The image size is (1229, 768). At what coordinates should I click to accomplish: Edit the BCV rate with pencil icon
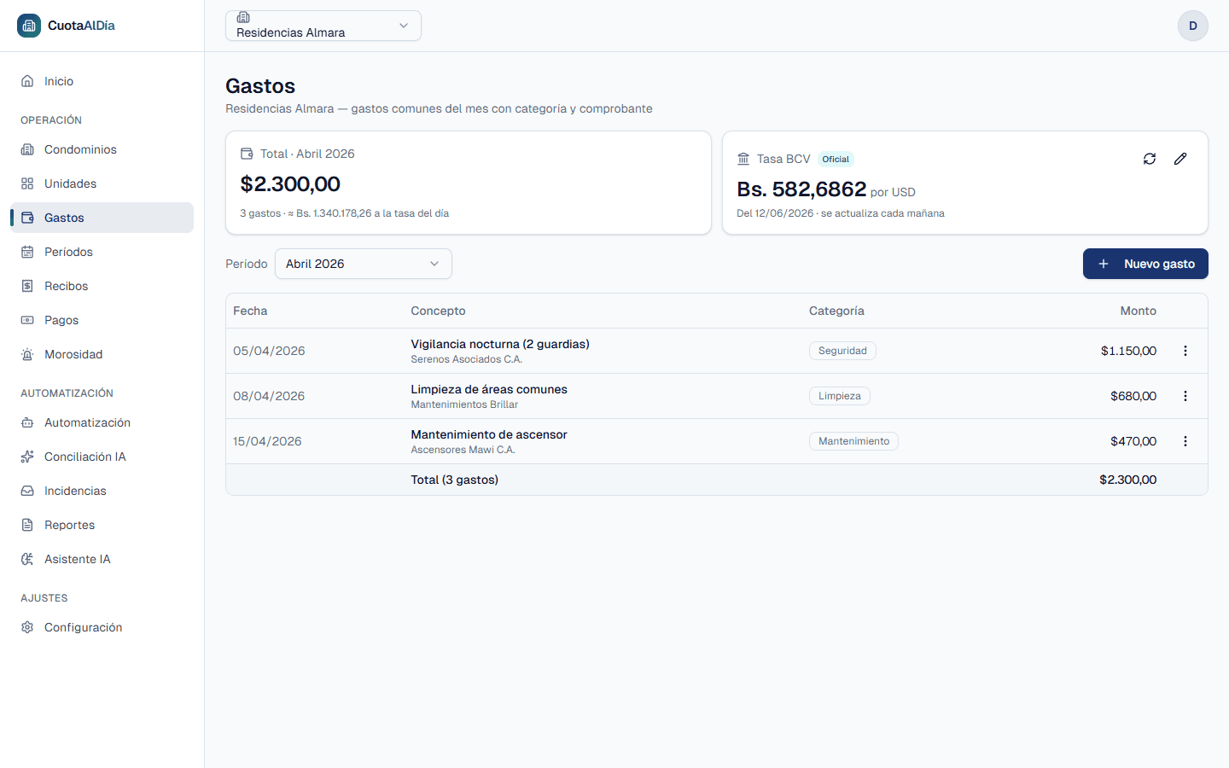pyautogui.click(x=1180, y=159)
